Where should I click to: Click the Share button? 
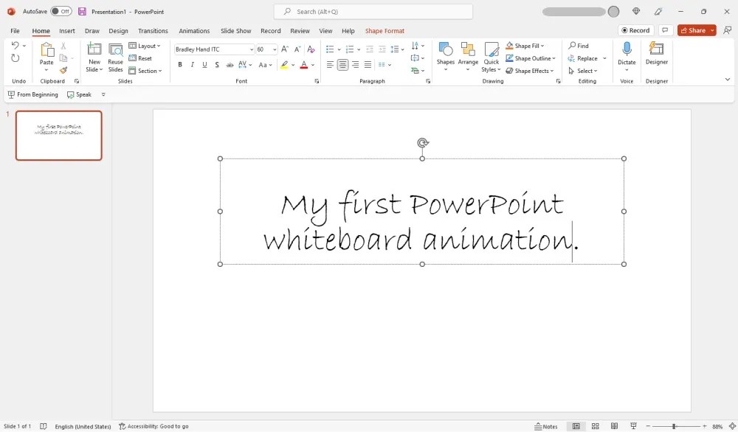695,30
